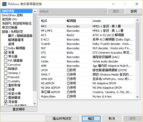The height and width of the screenshot is (122, 143).
Task: Select 顯示 / 隱藏篩選器 item
Action: (20, 36)
